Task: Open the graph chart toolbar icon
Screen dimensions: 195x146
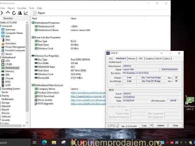Action: pyautogui.click(x=26, y=13)
